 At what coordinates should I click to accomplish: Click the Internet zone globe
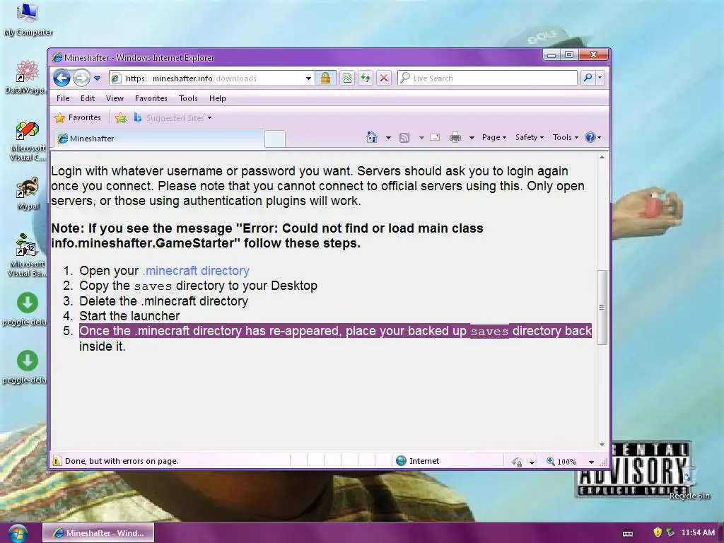coord(402,461)
